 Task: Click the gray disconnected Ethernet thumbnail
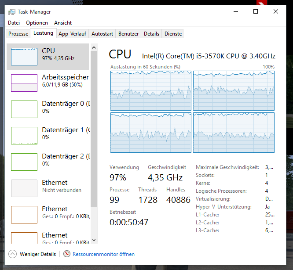click(24, 188)
